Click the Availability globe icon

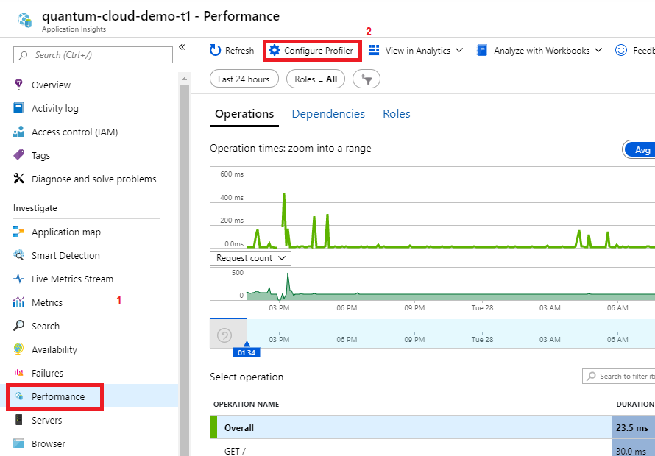[19, 349]
